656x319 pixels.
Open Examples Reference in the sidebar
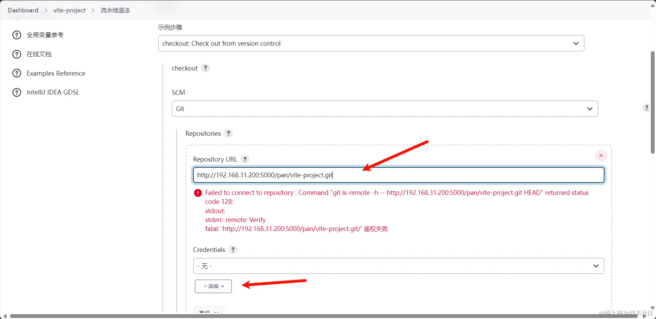(56, 74)
